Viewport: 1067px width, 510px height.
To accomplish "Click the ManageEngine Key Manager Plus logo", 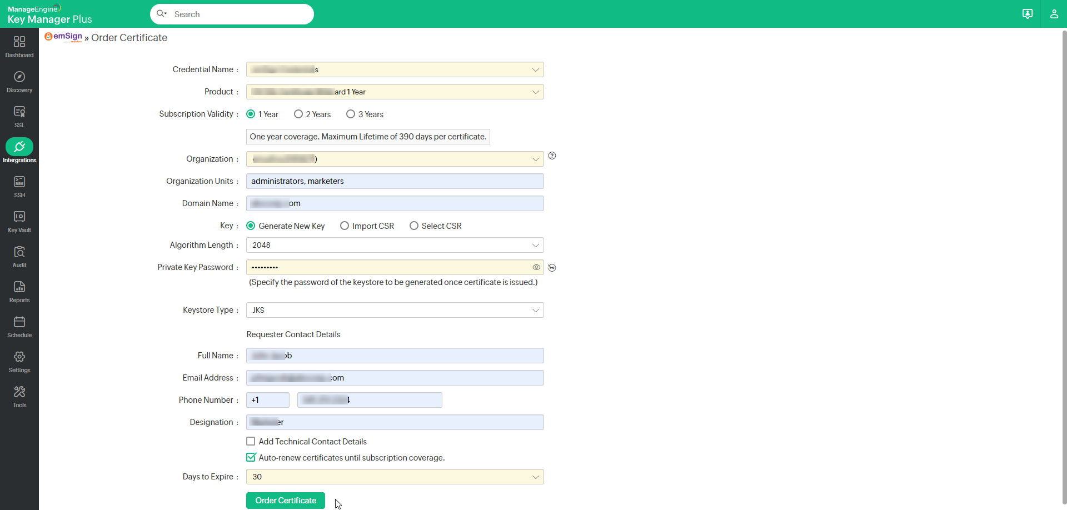I will pos(49,14).
